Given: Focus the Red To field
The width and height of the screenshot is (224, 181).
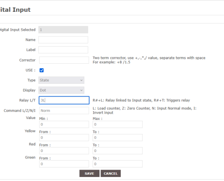Looking at the screenshot, I should pyautogui.click(x=118, y=151).
